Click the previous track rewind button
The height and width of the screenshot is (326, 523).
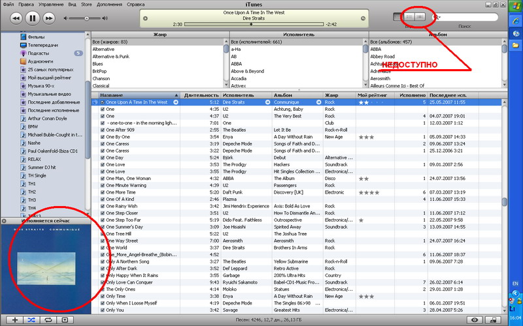coord(16,18)
